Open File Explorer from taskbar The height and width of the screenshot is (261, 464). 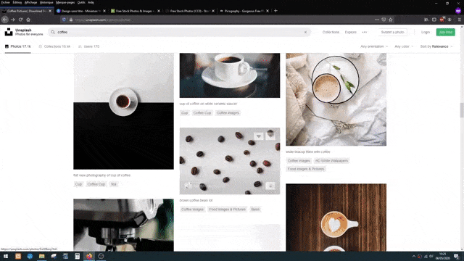pyautogui.click(x=42, y=256)
